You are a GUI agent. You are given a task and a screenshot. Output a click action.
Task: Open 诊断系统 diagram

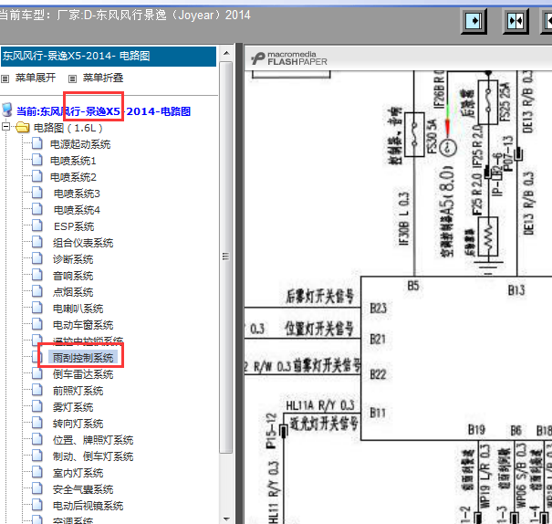pos(73,259)
